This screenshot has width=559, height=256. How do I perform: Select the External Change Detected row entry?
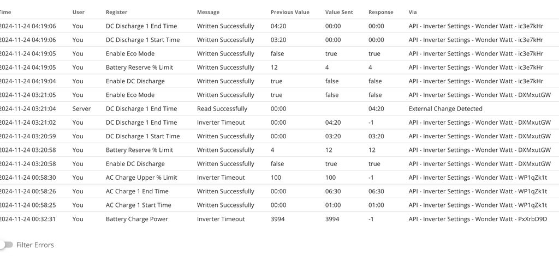click(x=445, y=109)
